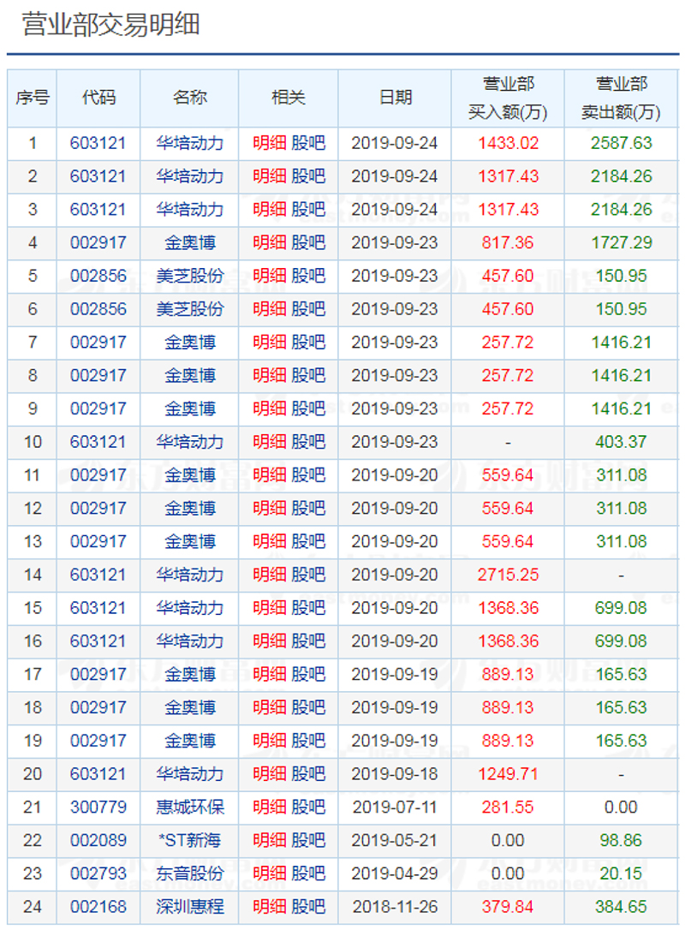Click the 营业部卖出额(万) column header

pyautogui.click(x=621, y=98)
